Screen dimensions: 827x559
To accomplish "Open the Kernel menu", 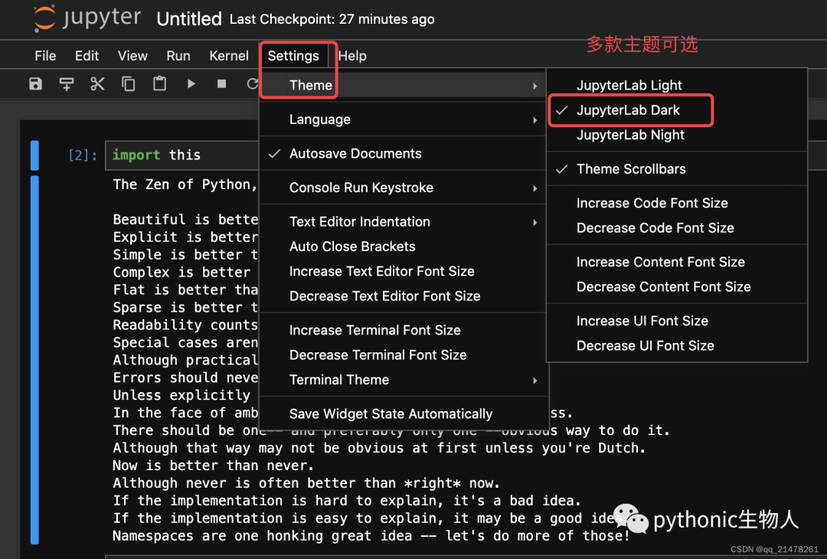I will pyautogui.click(x=229, y=56).
